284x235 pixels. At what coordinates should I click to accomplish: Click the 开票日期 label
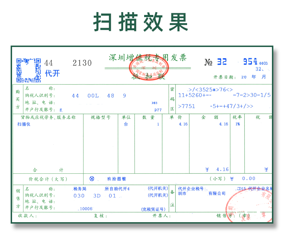225,77
